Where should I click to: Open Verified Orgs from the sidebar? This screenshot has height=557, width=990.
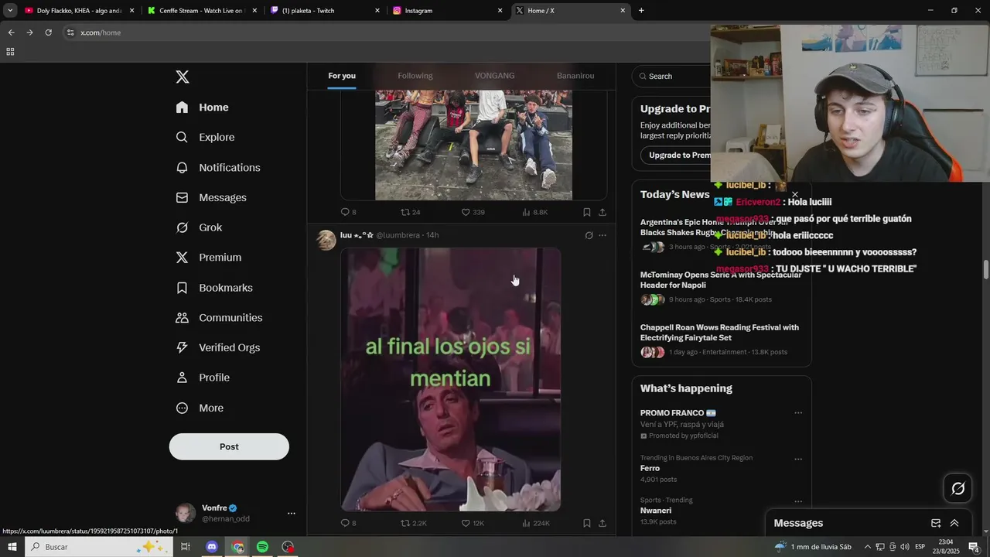(218, 347)
